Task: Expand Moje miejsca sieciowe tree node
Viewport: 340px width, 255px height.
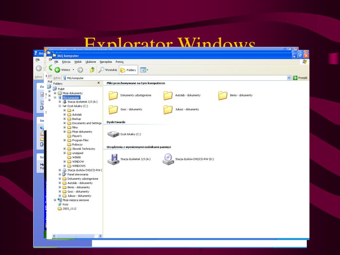Action: (55, 200)
